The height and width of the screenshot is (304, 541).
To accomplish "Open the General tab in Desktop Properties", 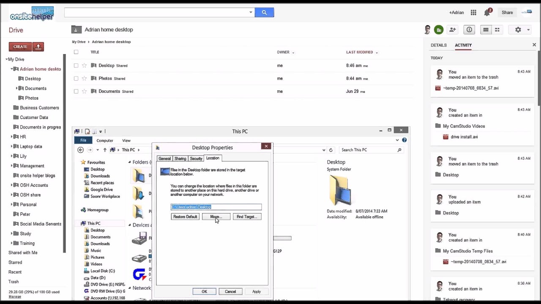I will tap(164, 158).
